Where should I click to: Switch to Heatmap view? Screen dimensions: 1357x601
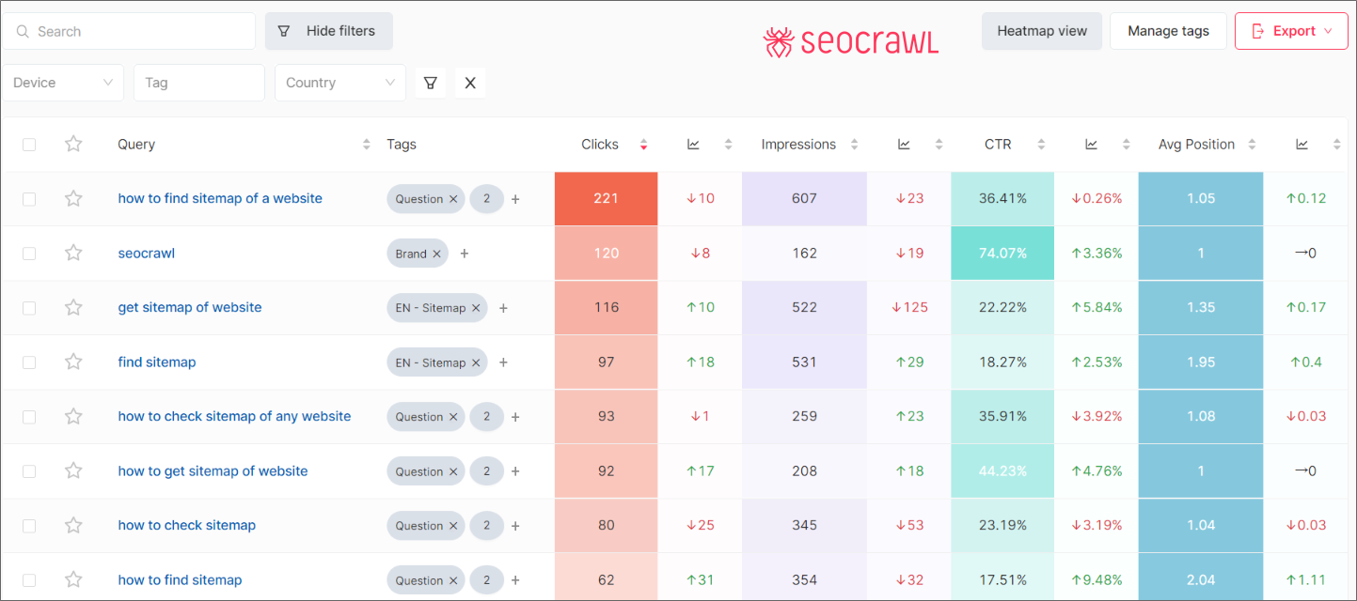tap(1042, 31)
